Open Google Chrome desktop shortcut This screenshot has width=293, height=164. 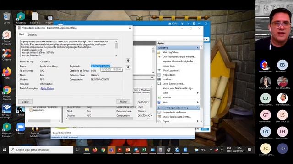coord(7,93)
